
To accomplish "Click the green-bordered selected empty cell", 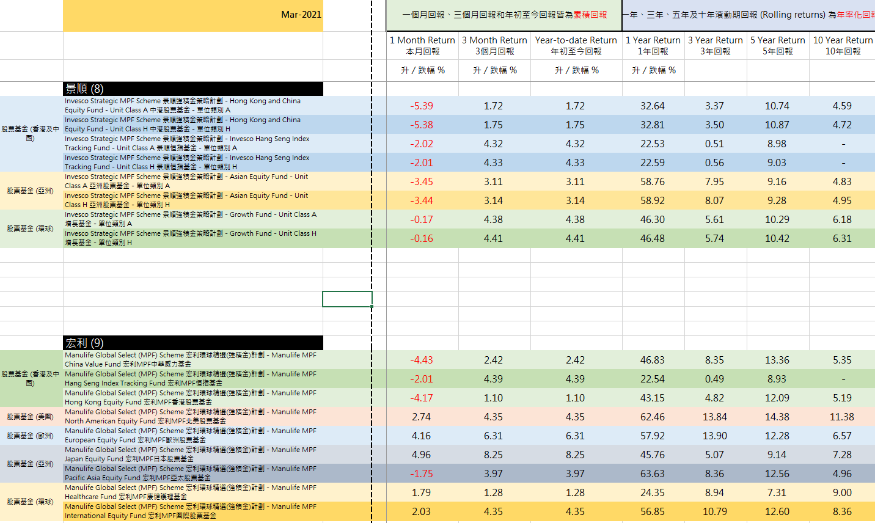I will 347,299.
